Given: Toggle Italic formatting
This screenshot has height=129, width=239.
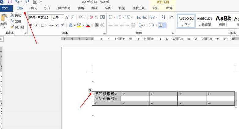Looking at the screenshot, I should [37, 25].
